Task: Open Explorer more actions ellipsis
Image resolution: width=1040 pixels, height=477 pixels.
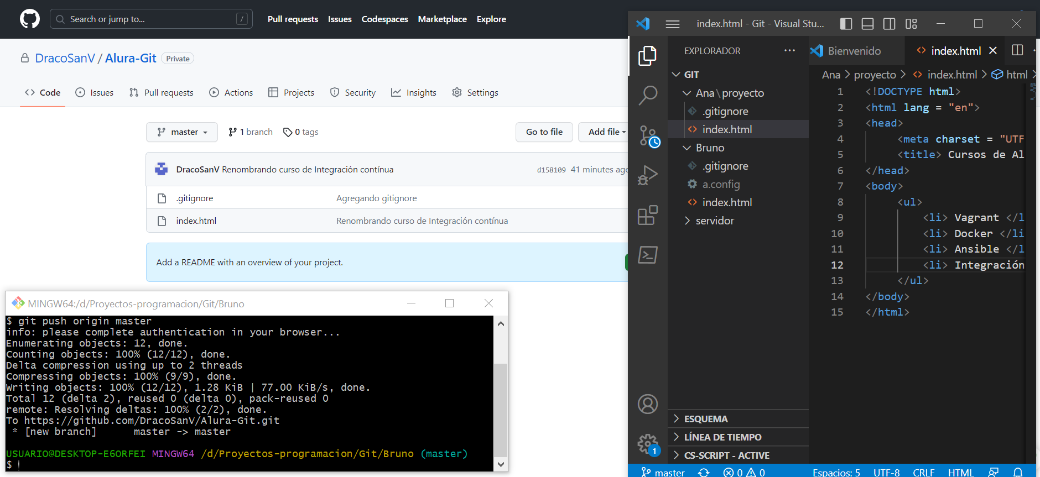Action: tap(789, 50)
